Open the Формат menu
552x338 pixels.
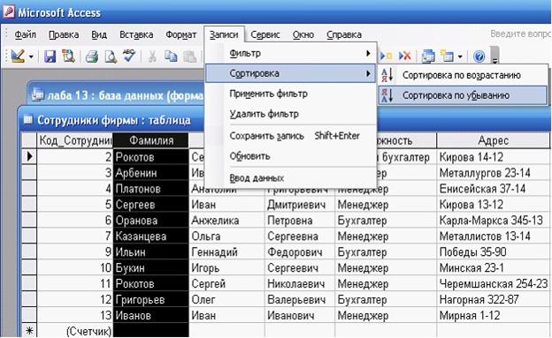click(x=181, y=34)
